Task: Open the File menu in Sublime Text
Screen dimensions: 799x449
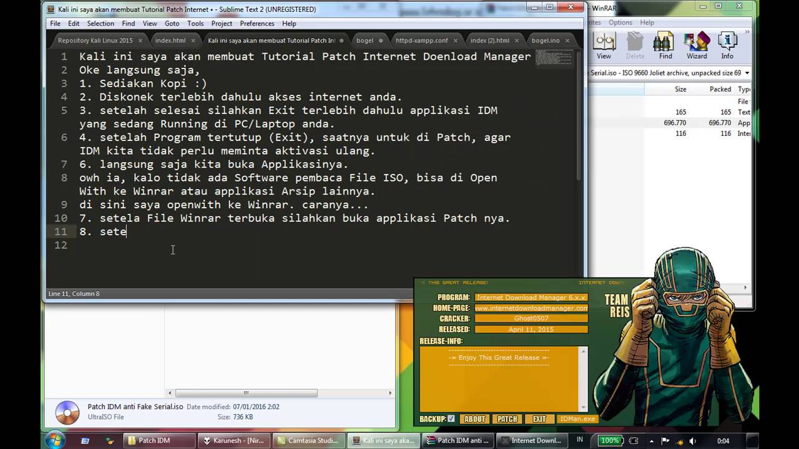Action: [x=56, y=24]
